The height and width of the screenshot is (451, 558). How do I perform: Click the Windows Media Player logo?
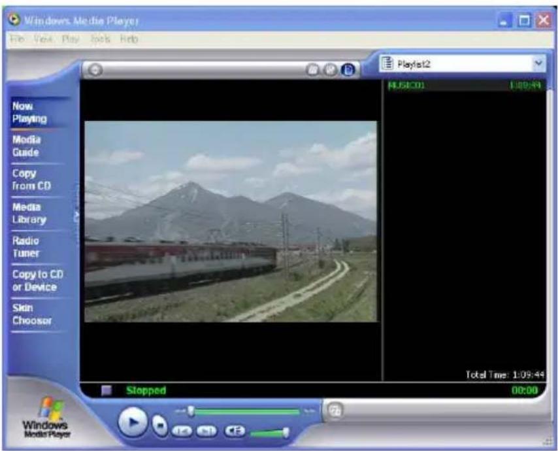click(47, 417)
